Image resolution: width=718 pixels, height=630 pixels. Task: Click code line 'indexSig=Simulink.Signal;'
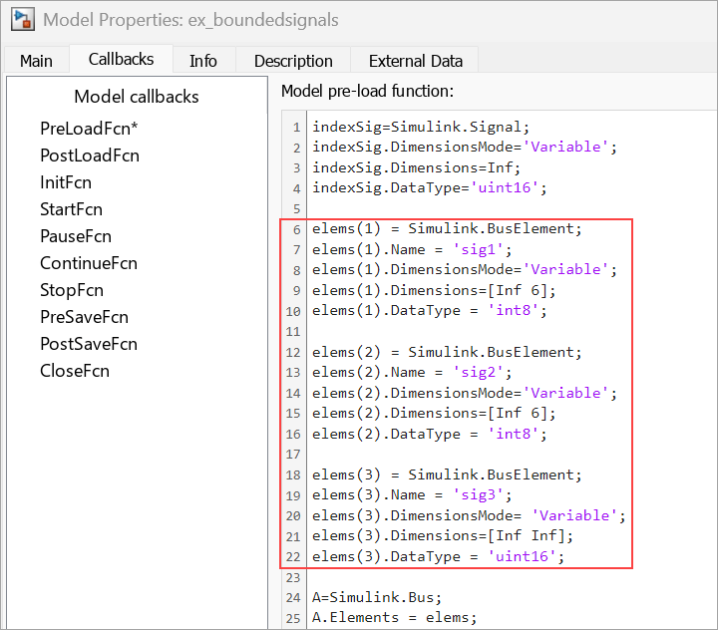(x=421, y=127)
